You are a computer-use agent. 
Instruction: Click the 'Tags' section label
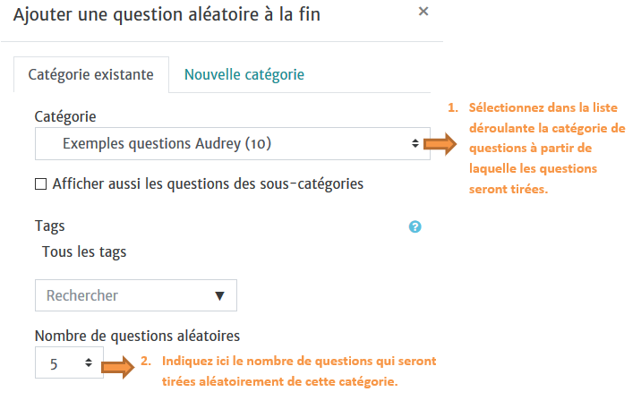tap(50, 227)
